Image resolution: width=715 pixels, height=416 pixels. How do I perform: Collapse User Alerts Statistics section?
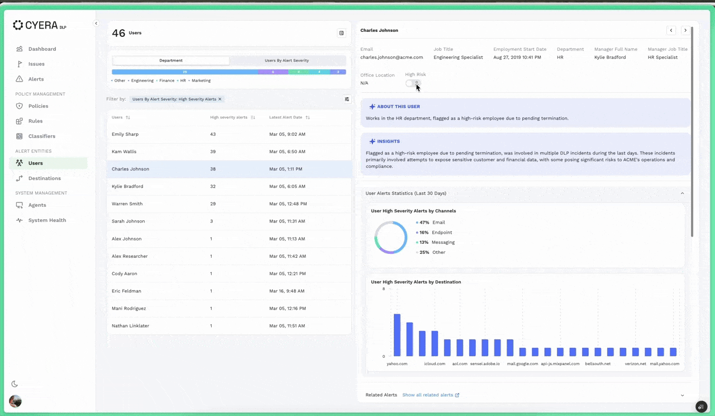point(682,193)
